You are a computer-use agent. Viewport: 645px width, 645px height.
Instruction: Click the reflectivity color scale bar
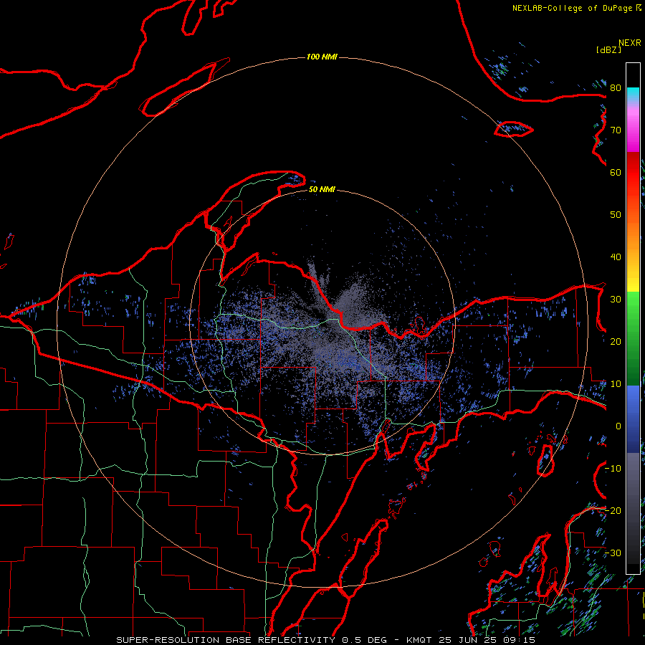coord(633,318)
